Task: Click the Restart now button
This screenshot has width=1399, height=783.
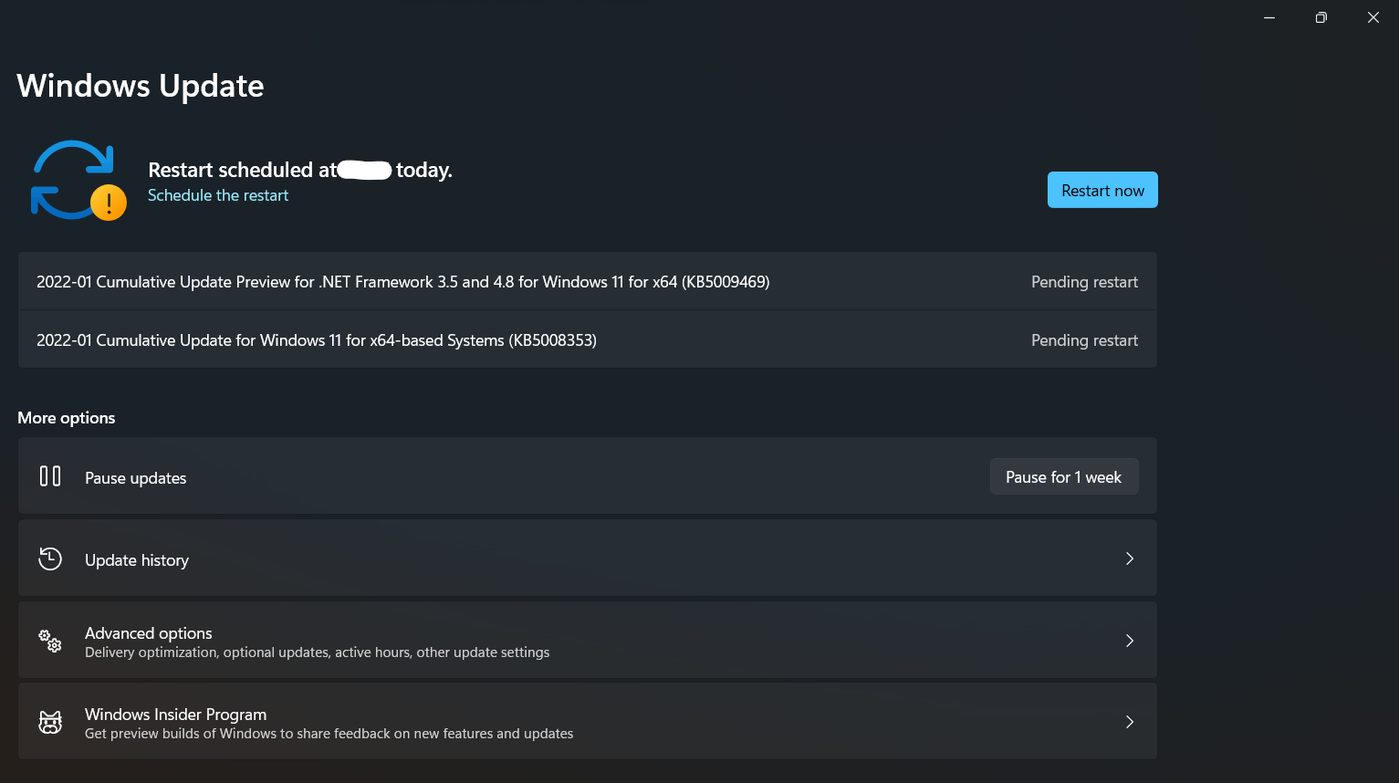Action: pyautogui.click(x=1102, y=190)
